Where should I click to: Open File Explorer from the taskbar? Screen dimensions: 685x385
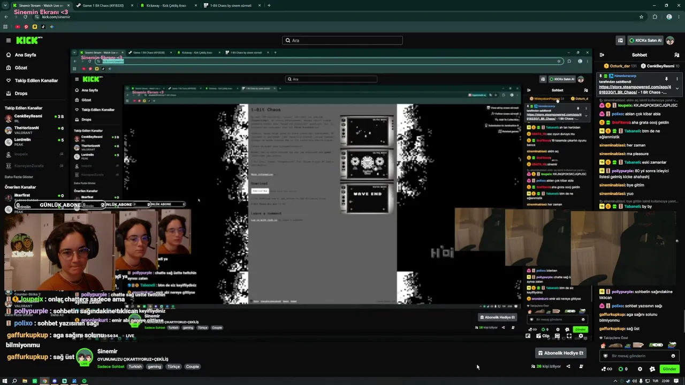coord(25,381)
